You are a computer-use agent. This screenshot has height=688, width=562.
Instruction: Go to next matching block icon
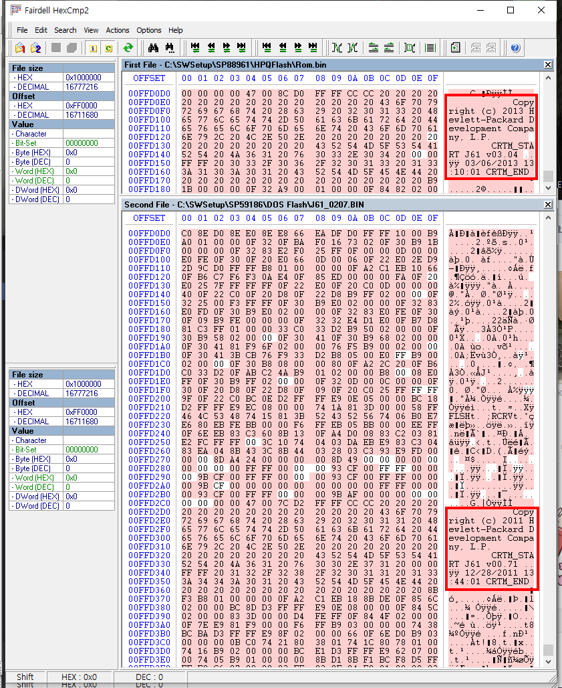298,48
